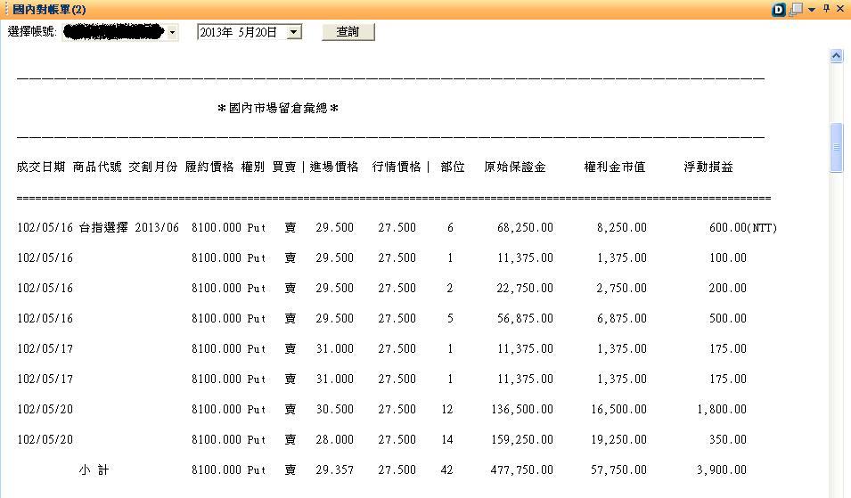Click position 14 in the 28.000 row
Screen dimensions: 851x498
click(x=447, y=440)
